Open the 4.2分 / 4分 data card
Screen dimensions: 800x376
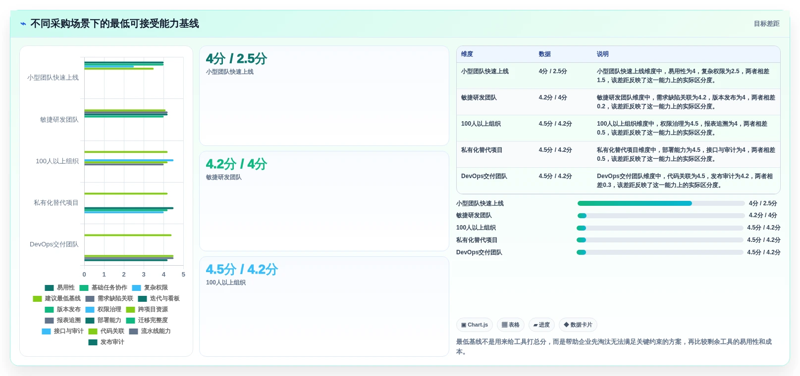pyautogui.click(x=324, y=201)
